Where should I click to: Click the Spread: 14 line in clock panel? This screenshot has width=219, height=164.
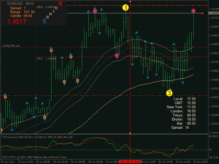click(180, 128)
